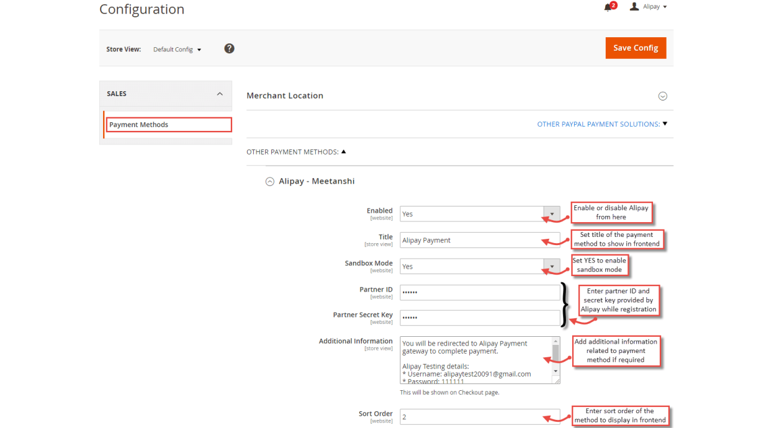
Task: Click the Store View label
Action: [124, 49]
